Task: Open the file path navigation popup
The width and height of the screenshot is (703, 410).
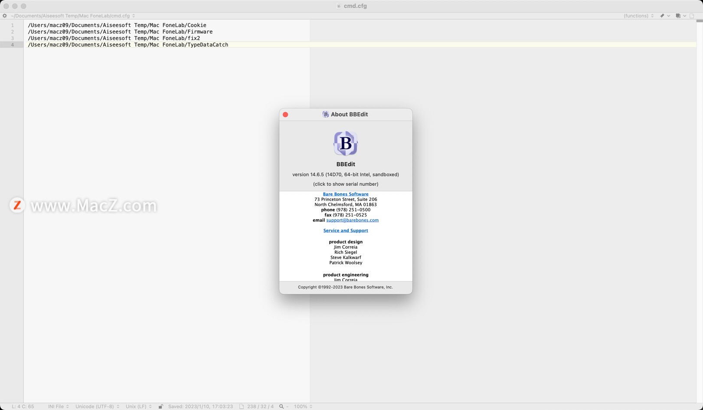Action: [x=73, y=16]
